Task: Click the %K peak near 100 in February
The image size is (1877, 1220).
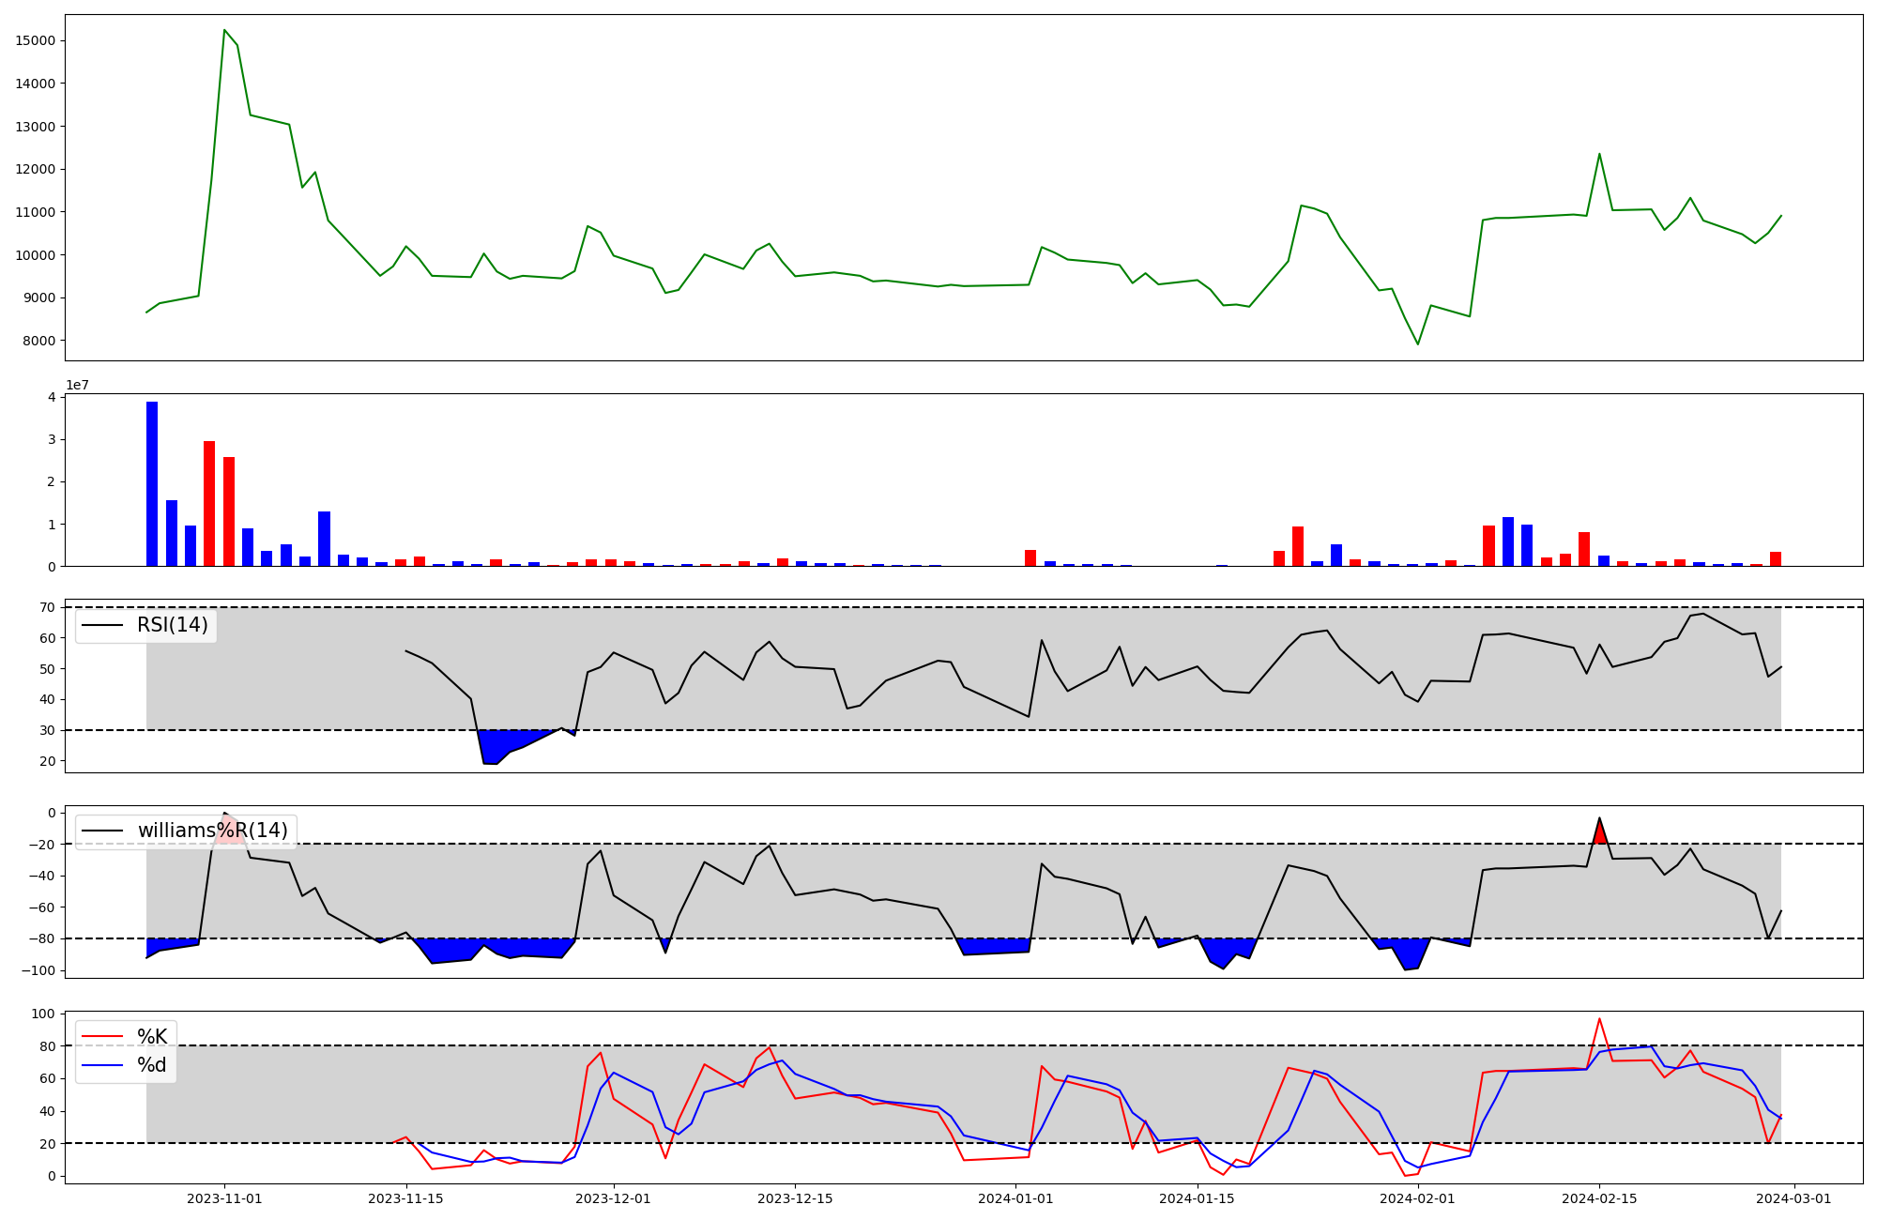Action: 1599,1019
